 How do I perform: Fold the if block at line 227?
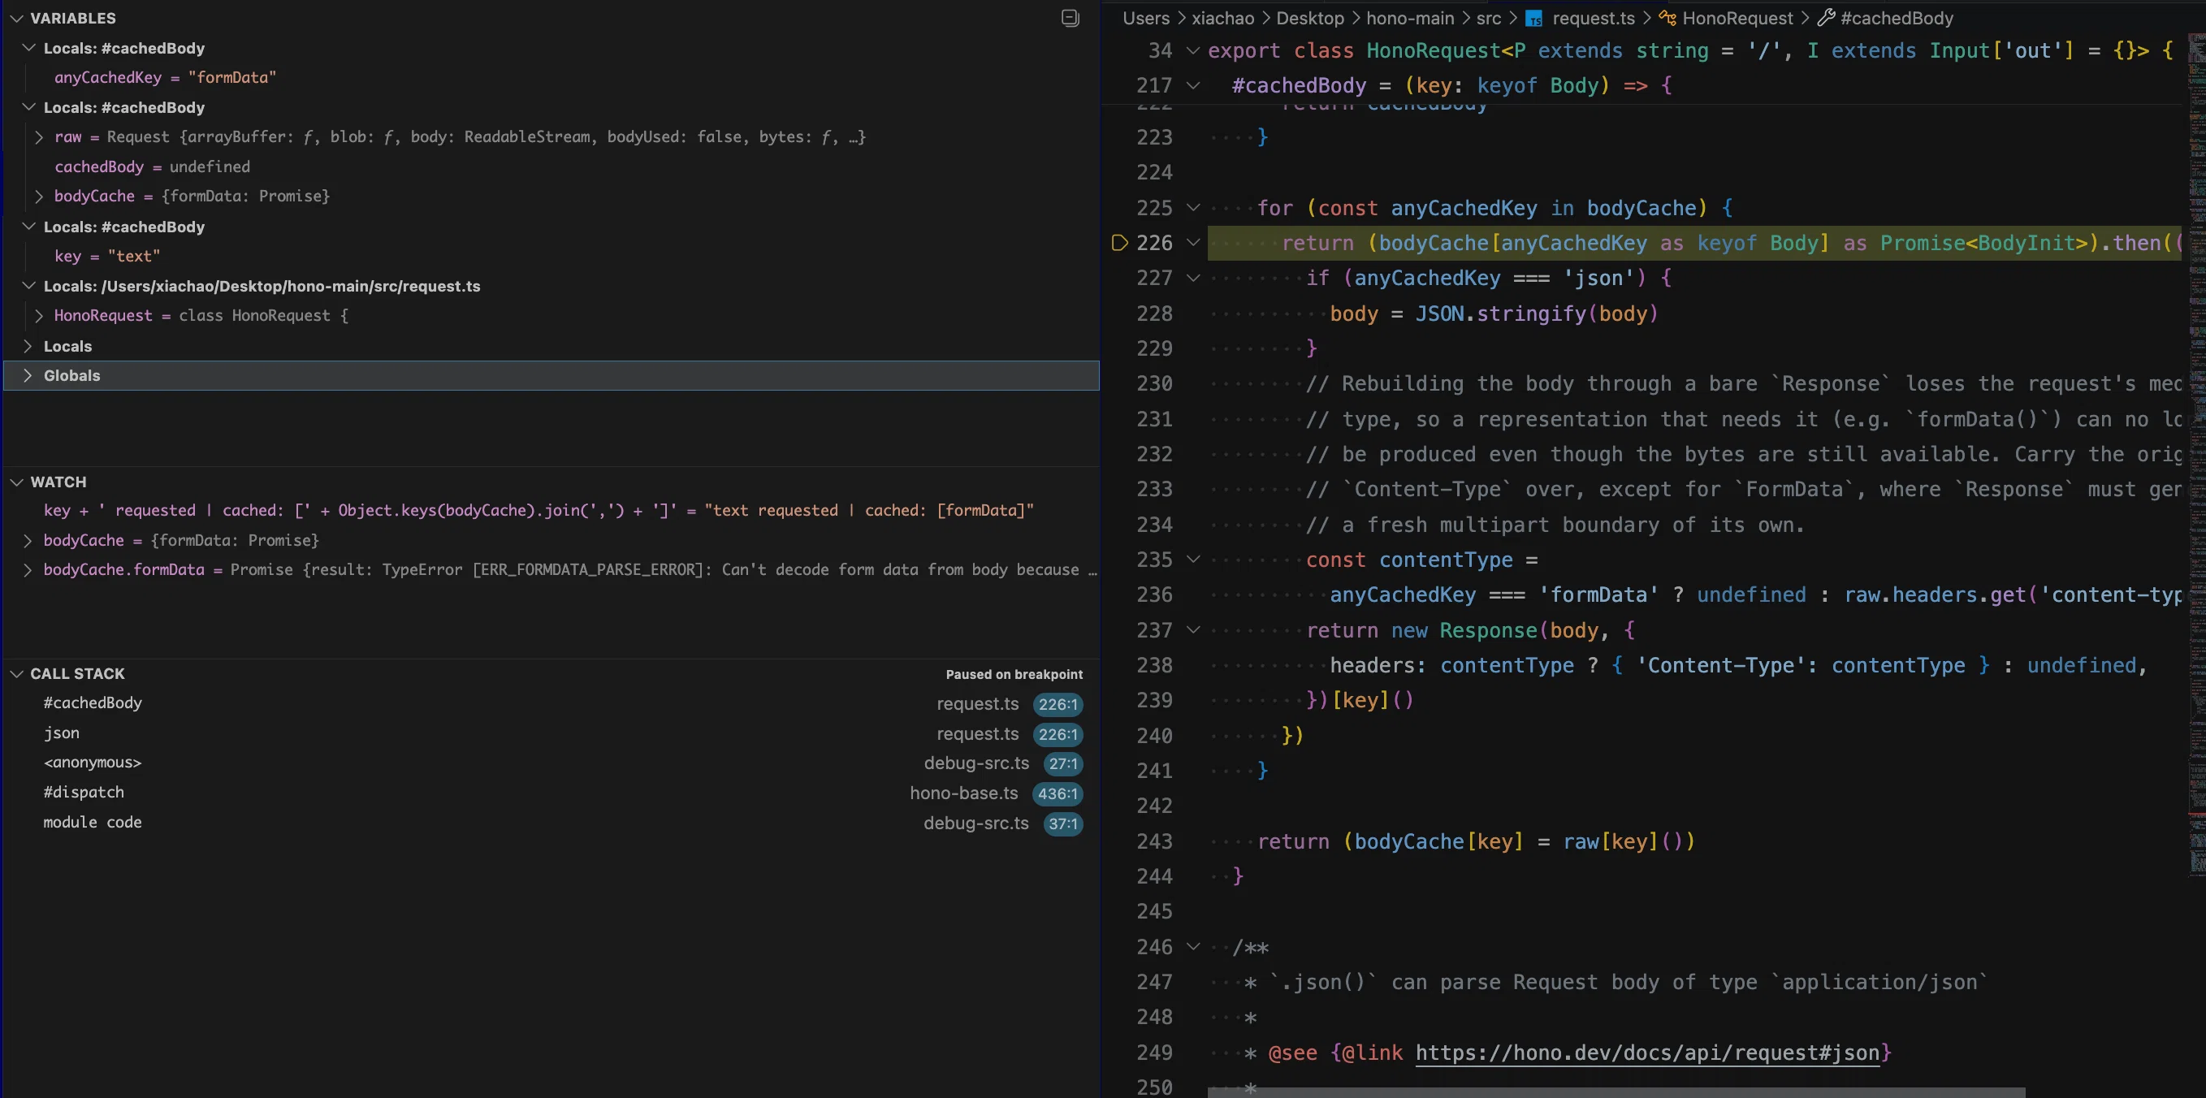point(1193,279)
